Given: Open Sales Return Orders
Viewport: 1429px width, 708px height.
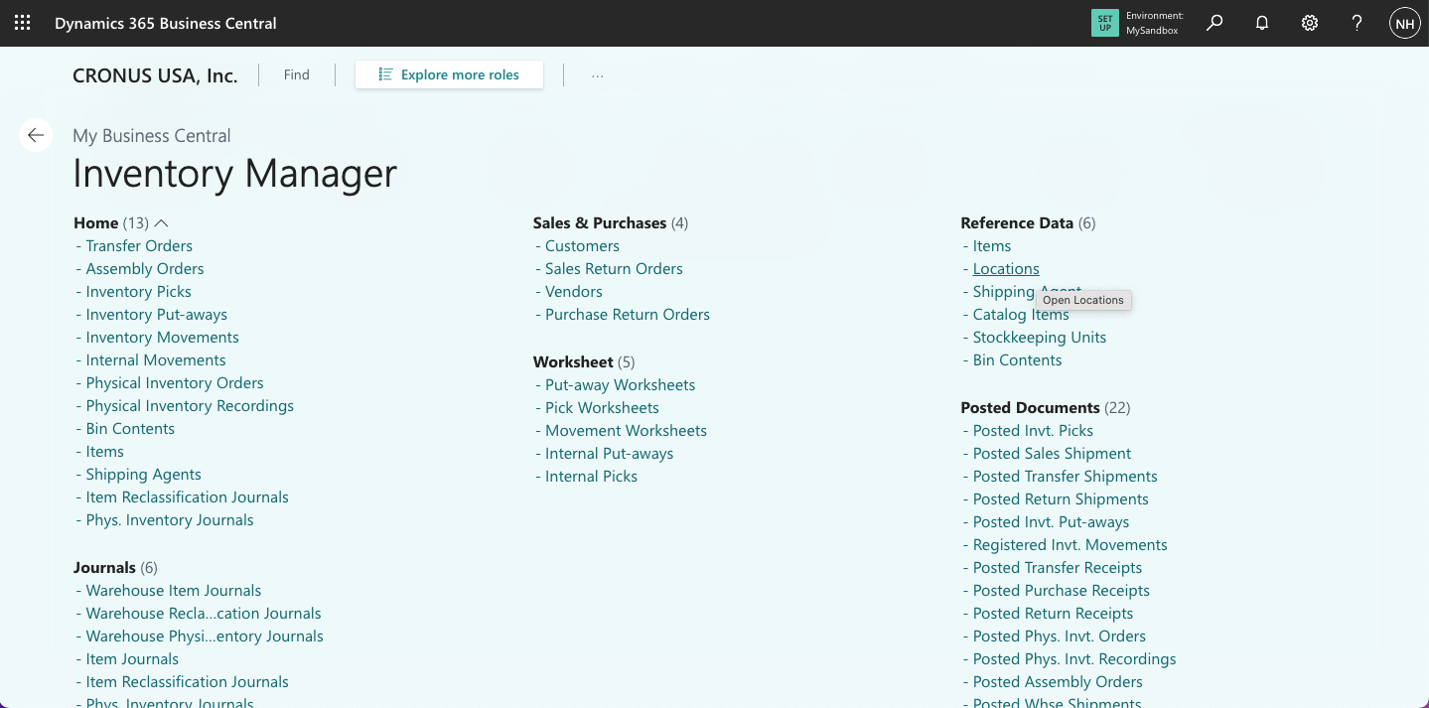Looking at the screenshot, I should (x=614, y=269).
